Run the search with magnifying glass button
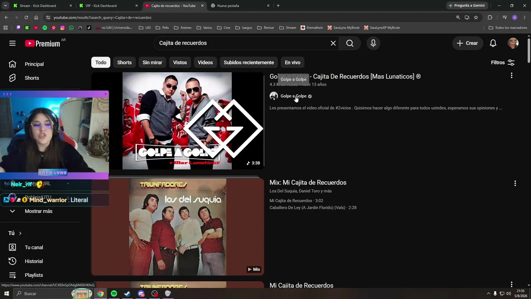The width and height of the screenshot is (531, 299). (350, 43)
